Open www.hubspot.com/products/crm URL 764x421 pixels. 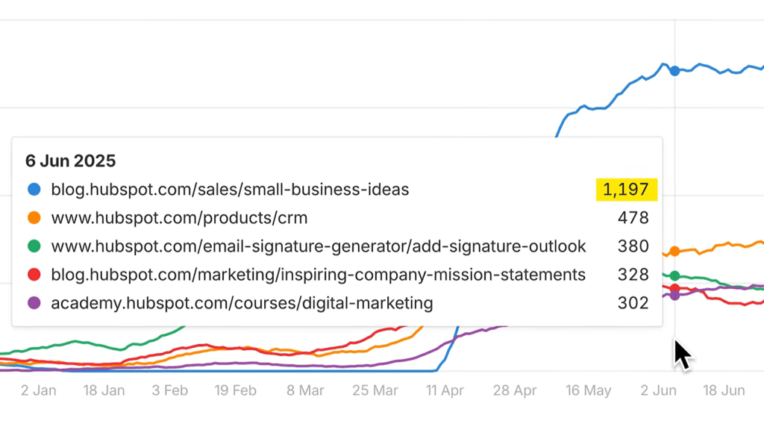pyautogui.click(x=179, y=218)
